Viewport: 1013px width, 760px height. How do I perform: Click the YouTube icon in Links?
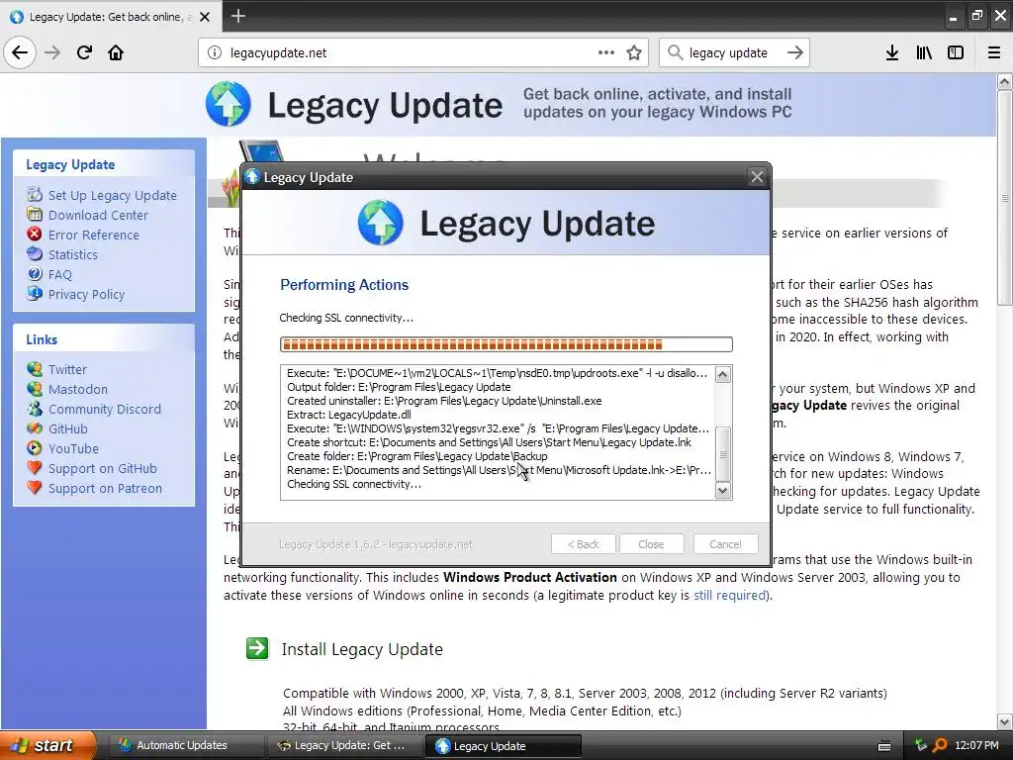point(35,448)
